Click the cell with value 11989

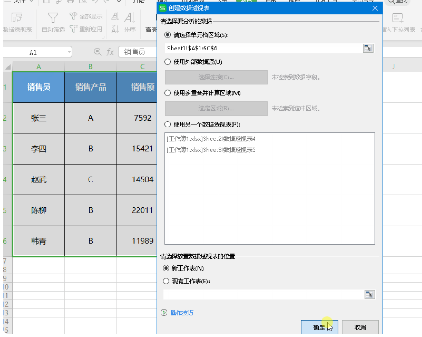point(137,241)
